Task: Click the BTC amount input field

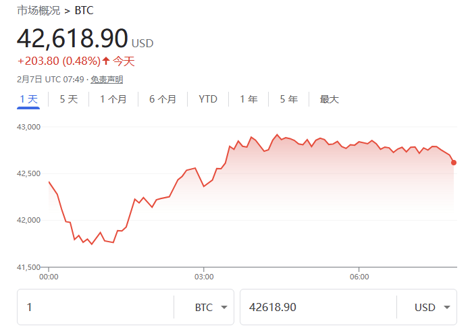Action: [95, 308]
